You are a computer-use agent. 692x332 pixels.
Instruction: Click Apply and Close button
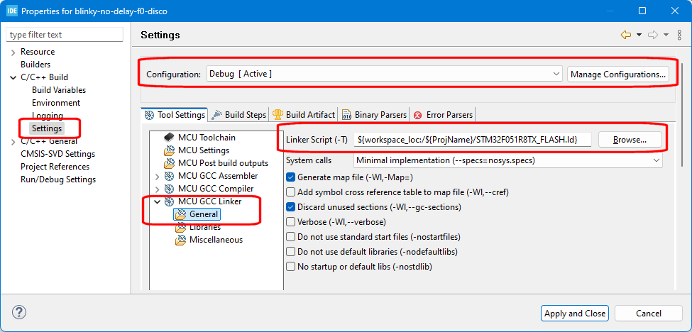[x=575, y=313]
